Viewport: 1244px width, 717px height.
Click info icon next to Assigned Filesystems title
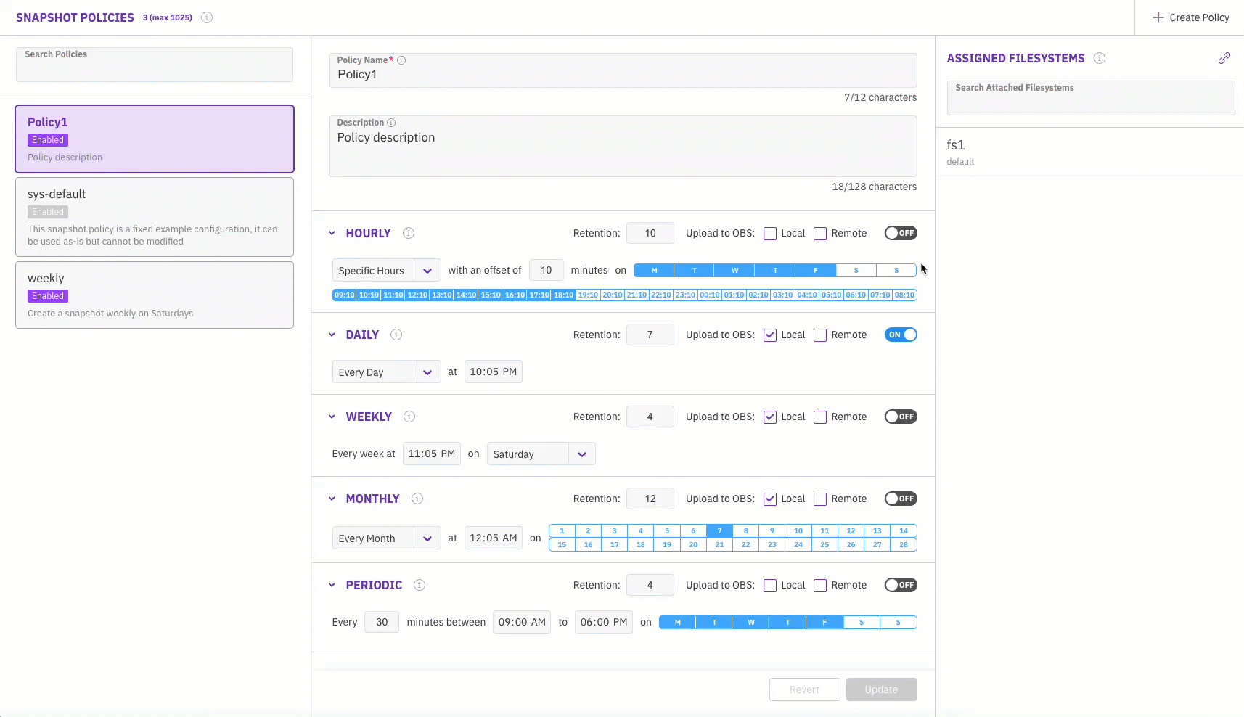point(1100,58)
